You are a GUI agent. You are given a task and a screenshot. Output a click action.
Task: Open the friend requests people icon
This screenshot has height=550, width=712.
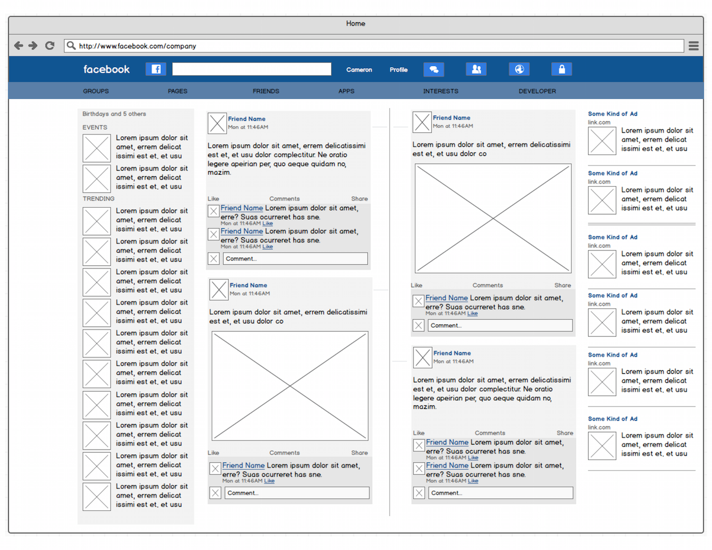476,69
